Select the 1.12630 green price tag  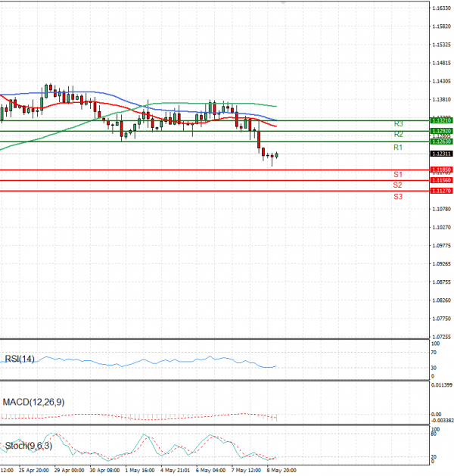440,142
